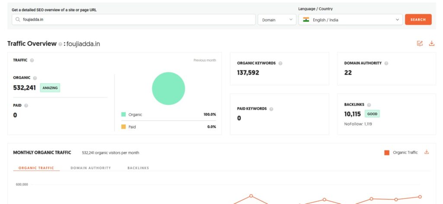The width and height of the screenshot is (443, 204).
Task: Click the 100.0% organic percentage
Action: pos(210,114)
